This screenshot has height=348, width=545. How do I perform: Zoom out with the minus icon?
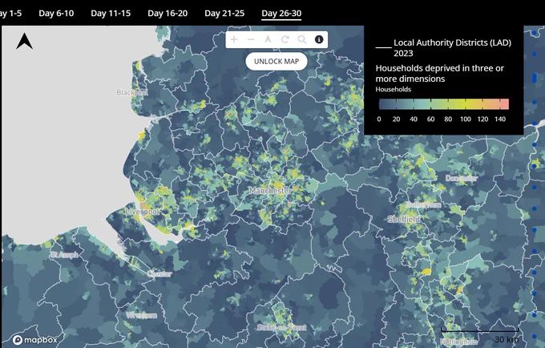click(x=251, y=39)
